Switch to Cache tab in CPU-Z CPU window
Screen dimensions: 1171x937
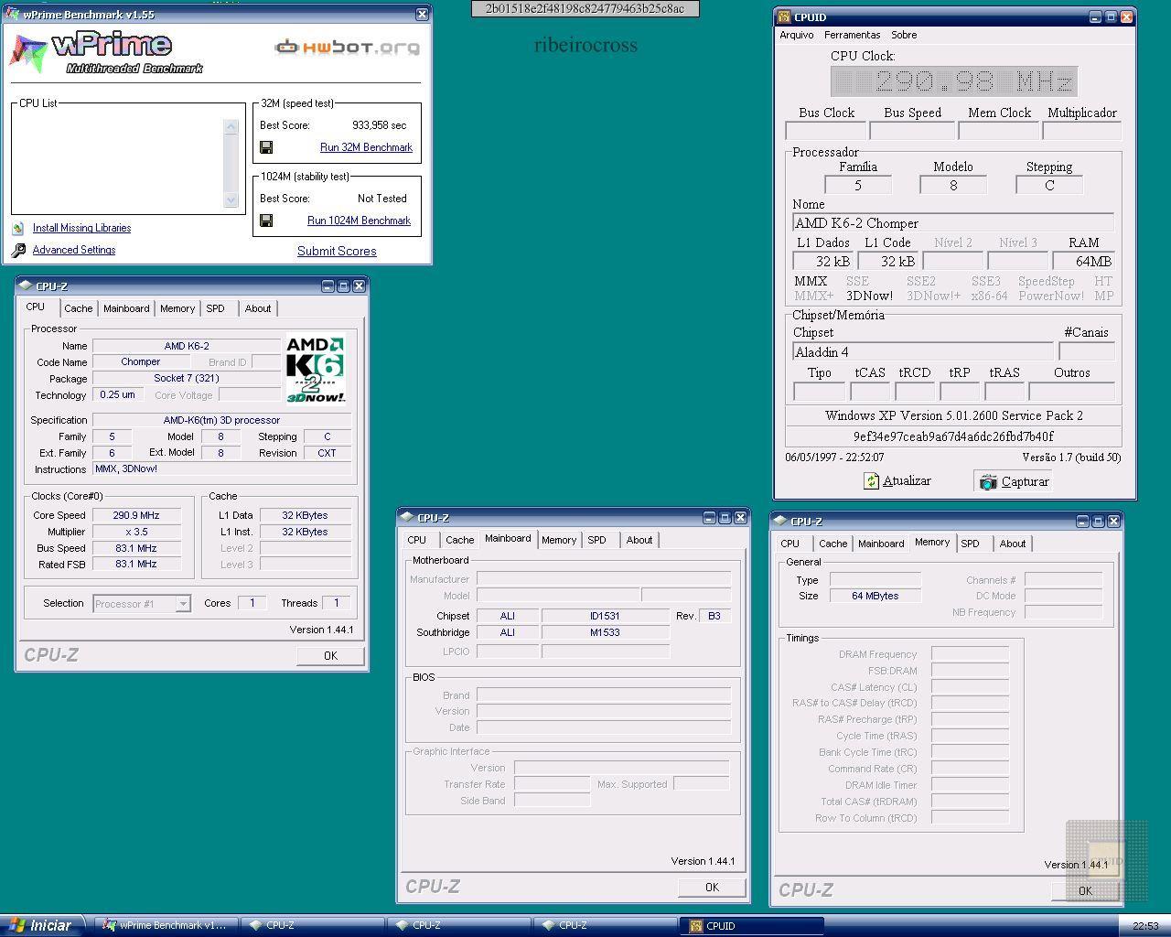click(x=78, y=308)
